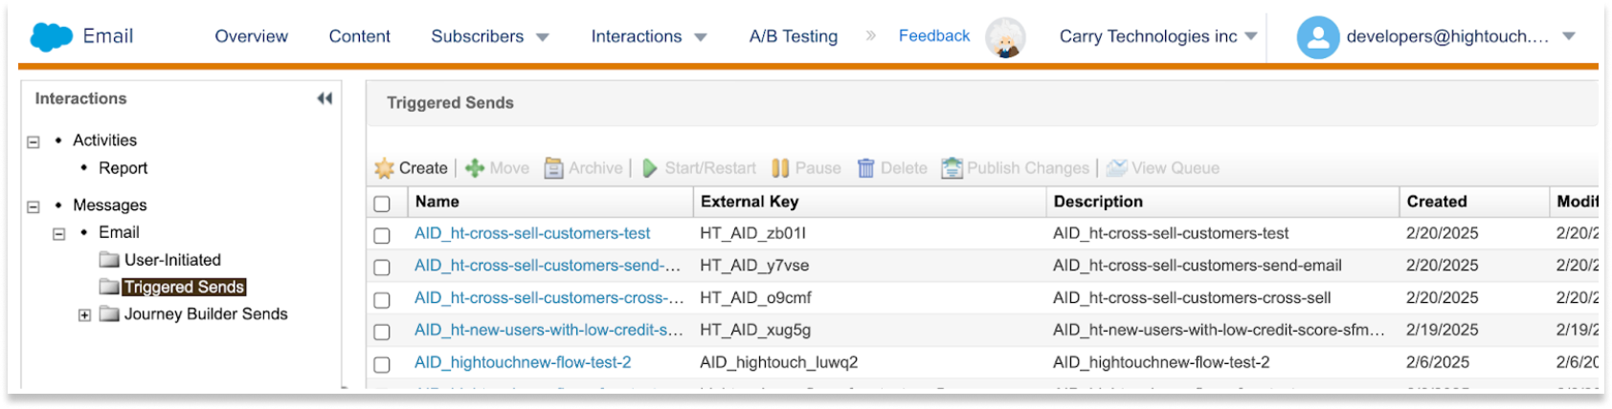This screenshot has height=409, width=1612.
Task: Click the Einstein mascot icon
Action: point(1005,38)
